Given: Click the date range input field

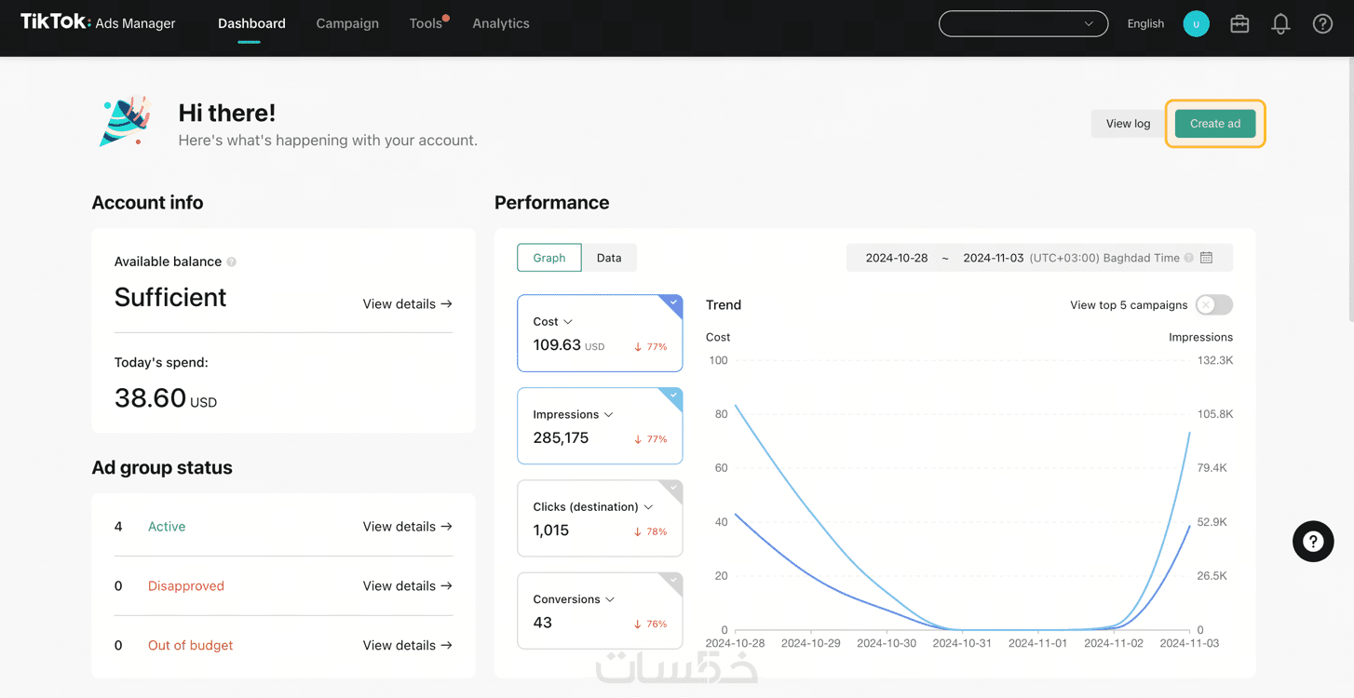Looking at the screenshot, I should click(x=944, y=258).
